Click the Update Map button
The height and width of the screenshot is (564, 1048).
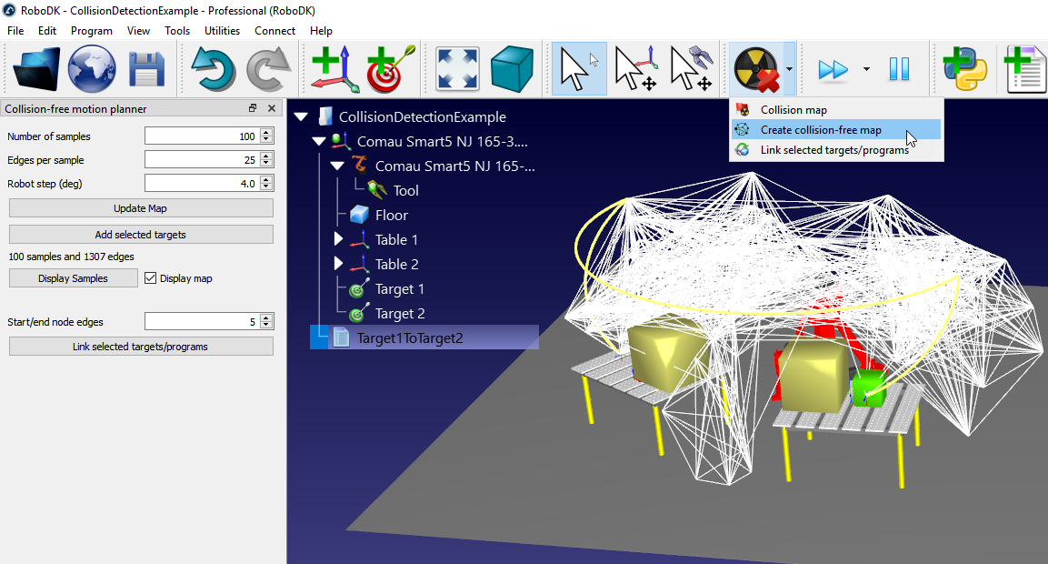click(x=141, y=208)
